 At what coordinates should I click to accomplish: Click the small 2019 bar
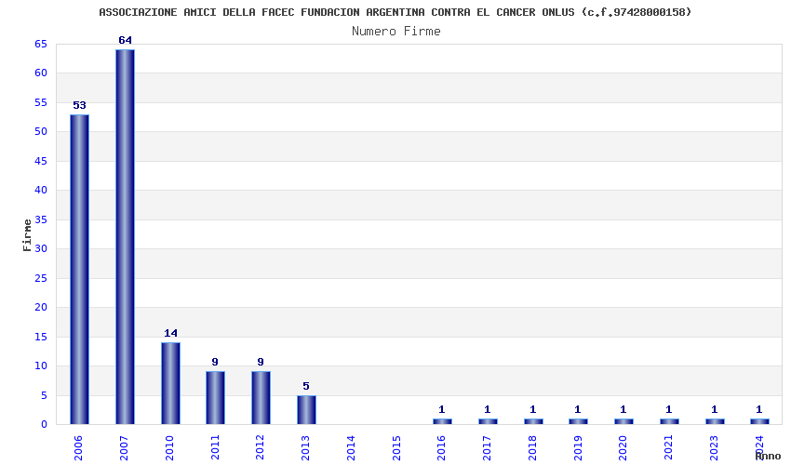(x=578, y=421)
